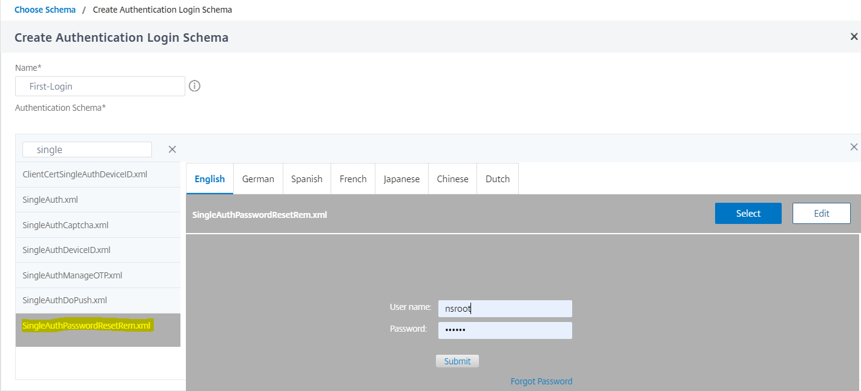Switch to French tab
Screen dimensions: 861x391
[x=353, y=179]
